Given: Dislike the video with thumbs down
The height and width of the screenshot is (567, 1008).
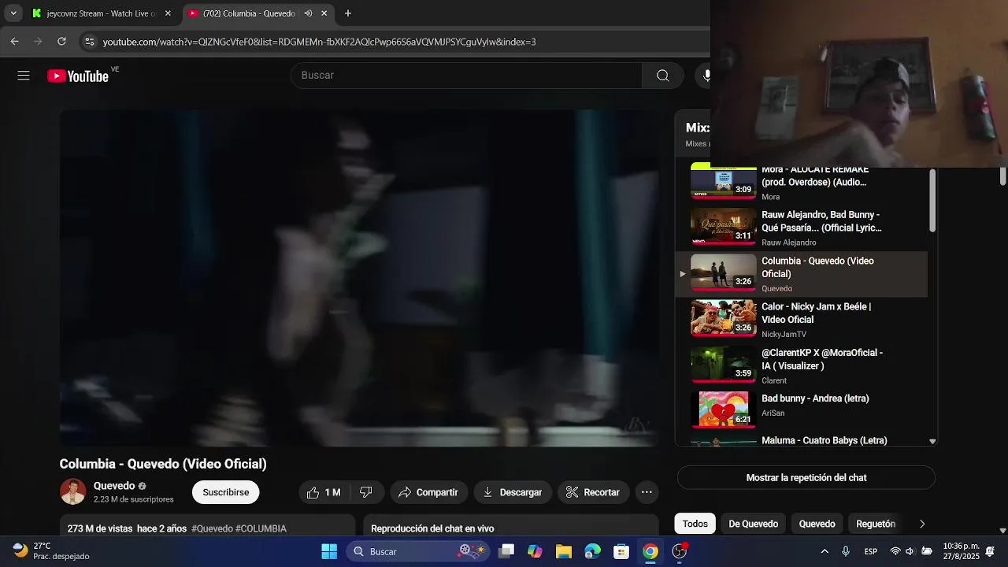Looking at the screenshot, I should pos(366,492).
